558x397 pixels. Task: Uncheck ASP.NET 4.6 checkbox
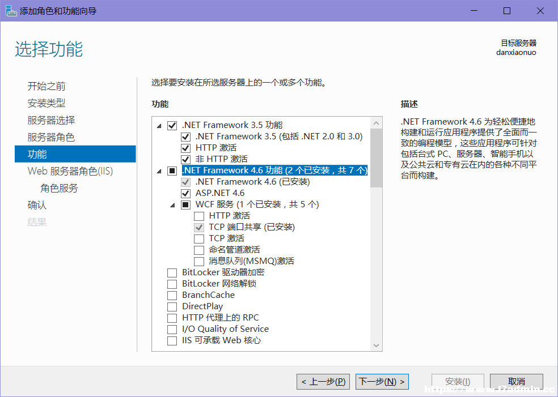click(x=186, y=193)
